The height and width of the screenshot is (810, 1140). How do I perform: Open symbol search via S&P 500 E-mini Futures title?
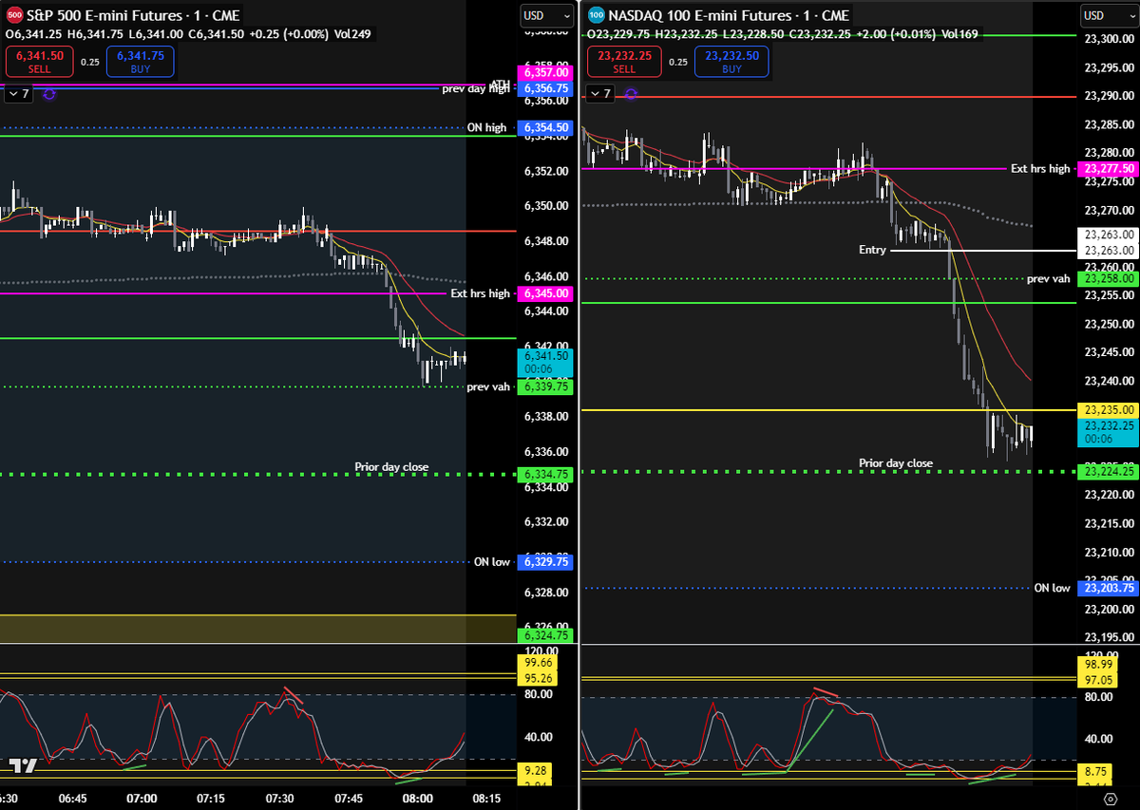click(x=133, y=15)
